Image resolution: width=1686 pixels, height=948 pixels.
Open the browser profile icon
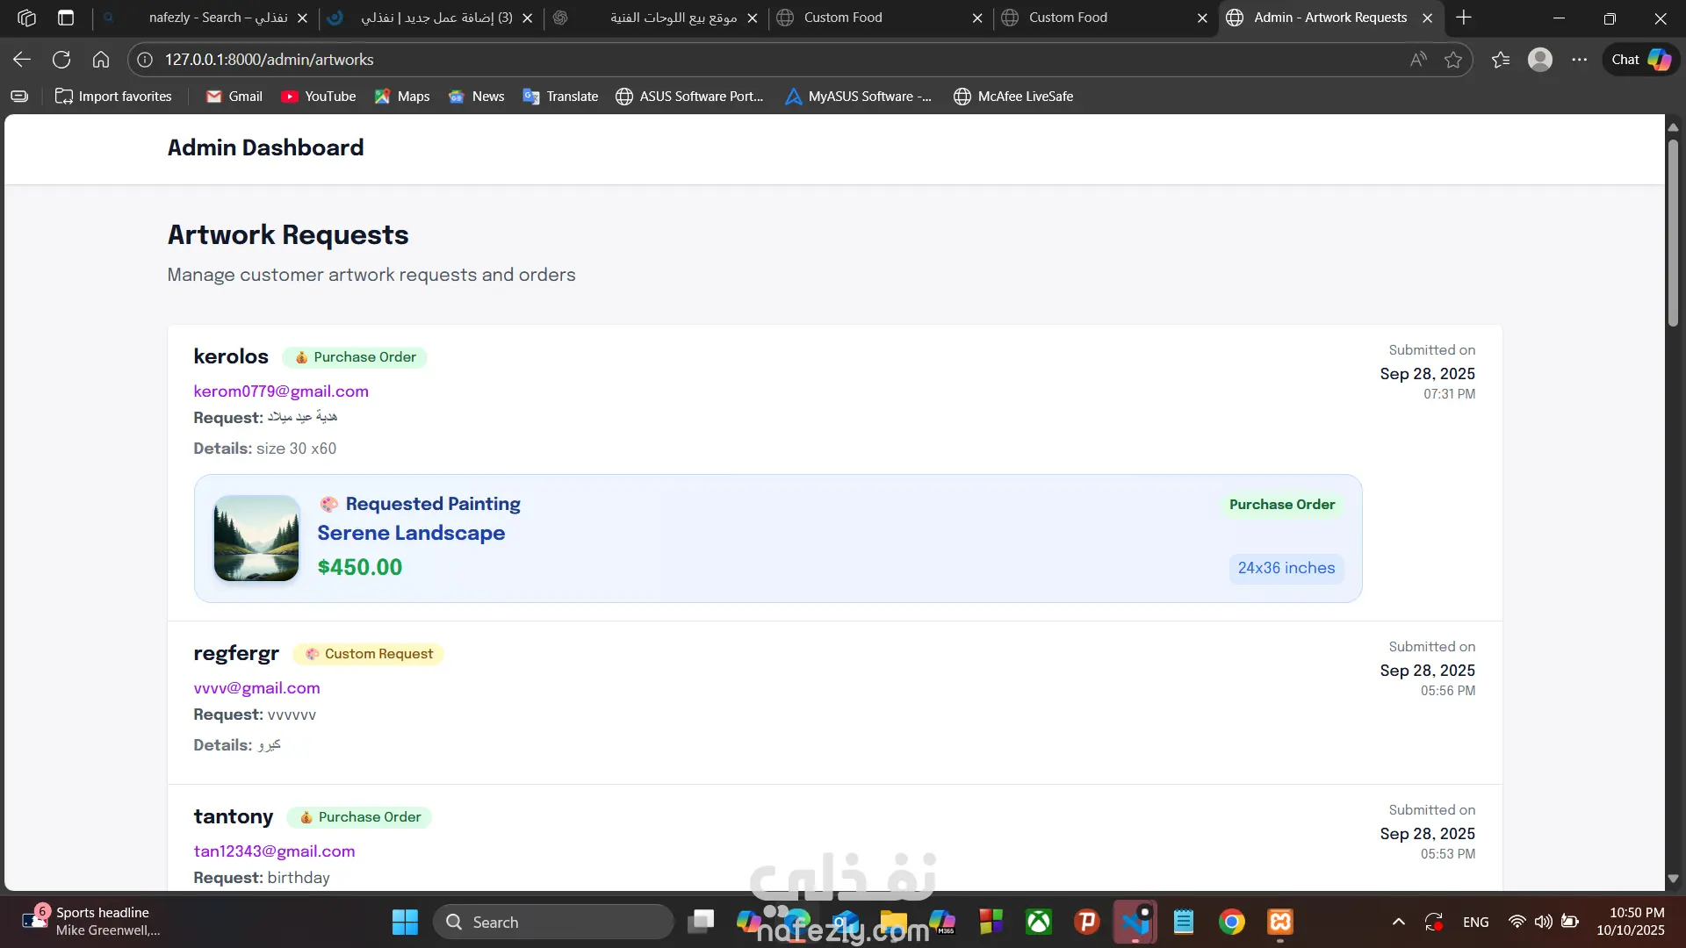pos(1539,60)
